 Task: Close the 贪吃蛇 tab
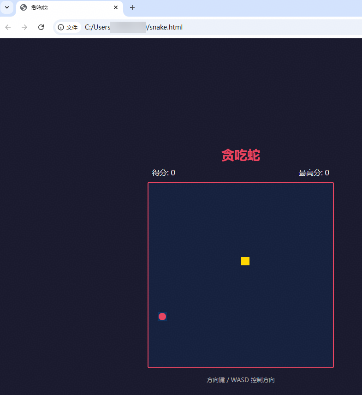coord(116,7)
